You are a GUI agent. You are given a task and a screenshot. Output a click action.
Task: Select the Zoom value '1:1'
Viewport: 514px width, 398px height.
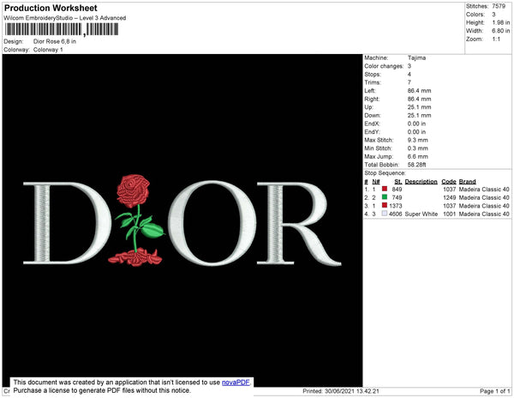(496, 39)
